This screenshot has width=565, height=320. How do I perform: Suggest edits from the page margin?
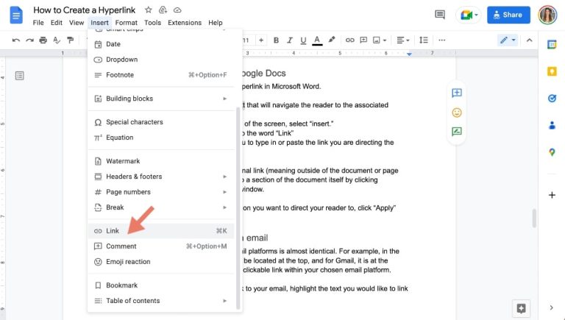[457, 132]
